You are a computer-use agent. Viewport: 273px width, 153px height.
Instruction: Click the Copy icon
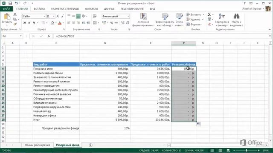[x=15, y=19]
